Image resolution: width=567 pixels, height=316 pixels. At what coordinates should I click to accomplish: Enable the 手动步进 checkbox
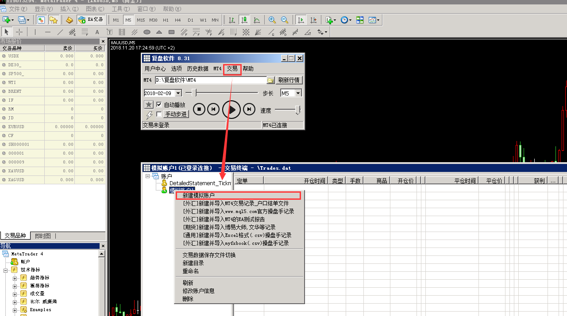tap(159, 114)
